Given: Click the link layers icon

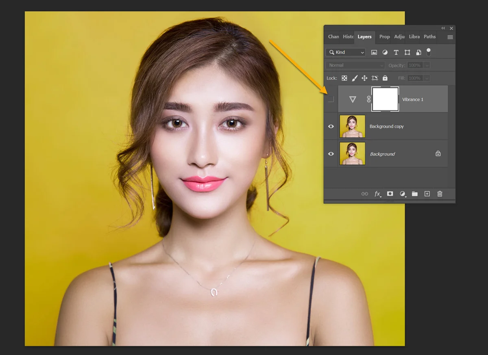Looking at the screenshot, I should (365, 194).
